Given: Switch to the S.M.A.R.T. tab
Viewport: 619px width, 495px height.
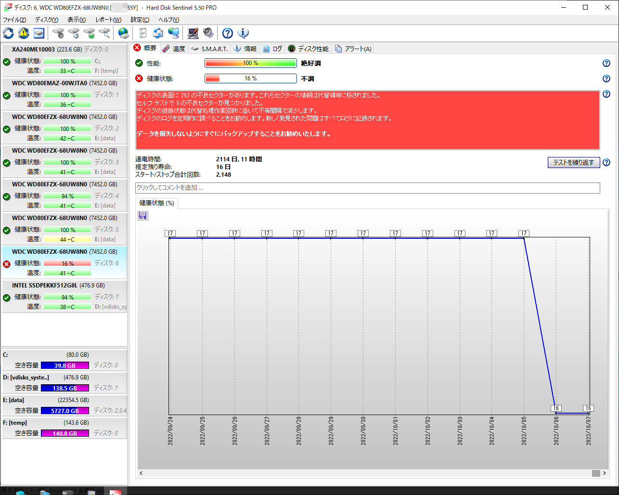Looking at the screenshot, I should pyautogui.click(x=209, y=49).
